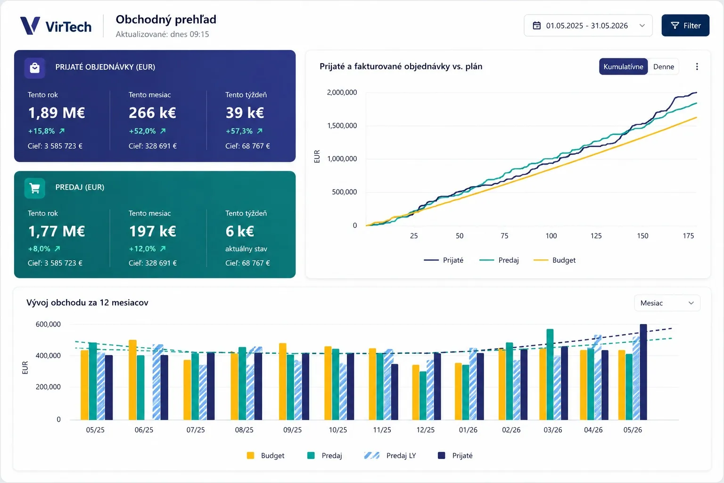This screenshot has width=724, height=483.
Task: Click the 'aktuálny stav' label
Action: click(246, 249)
